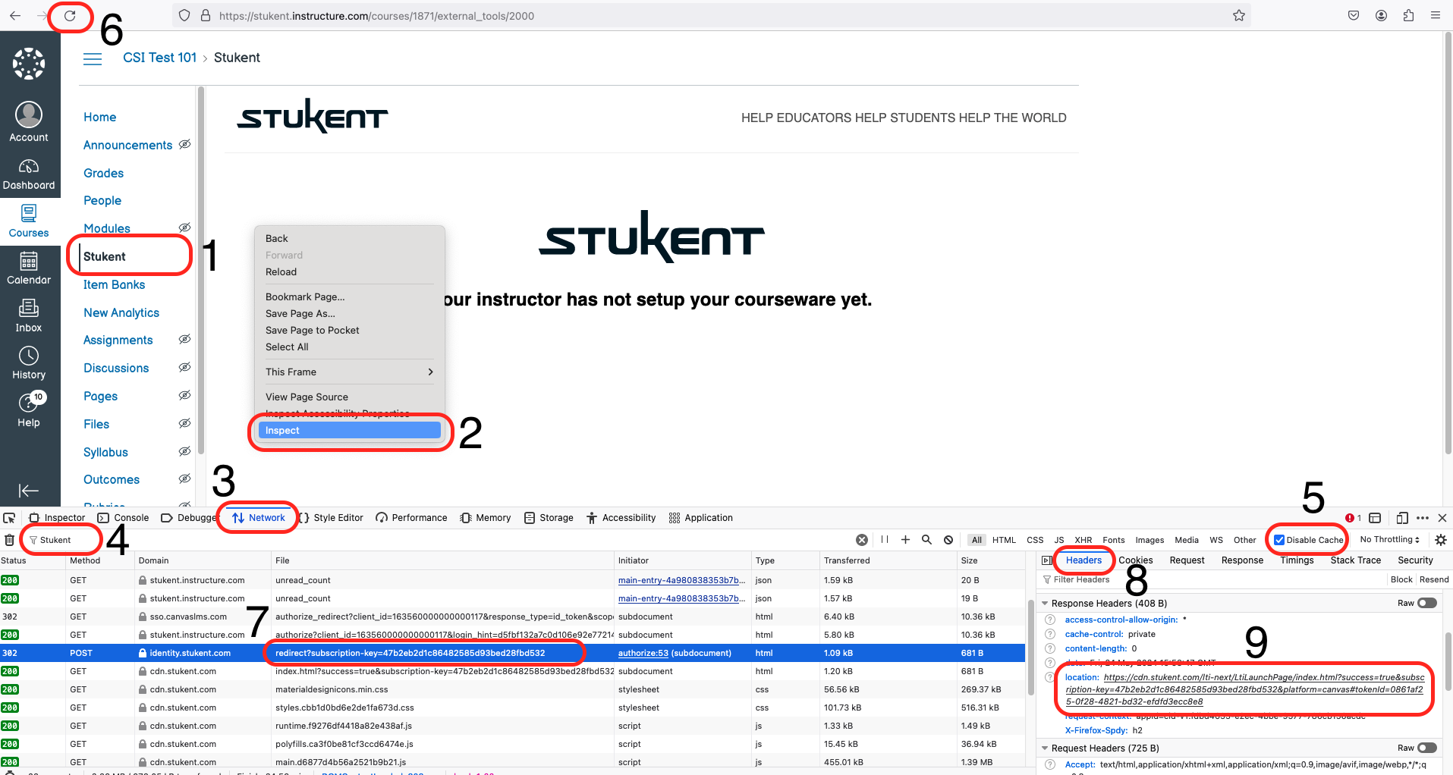This screenshot has width=1453, height=775.
Task: Toggle Raw switch for Response Headers
Action: point(1426,603)
